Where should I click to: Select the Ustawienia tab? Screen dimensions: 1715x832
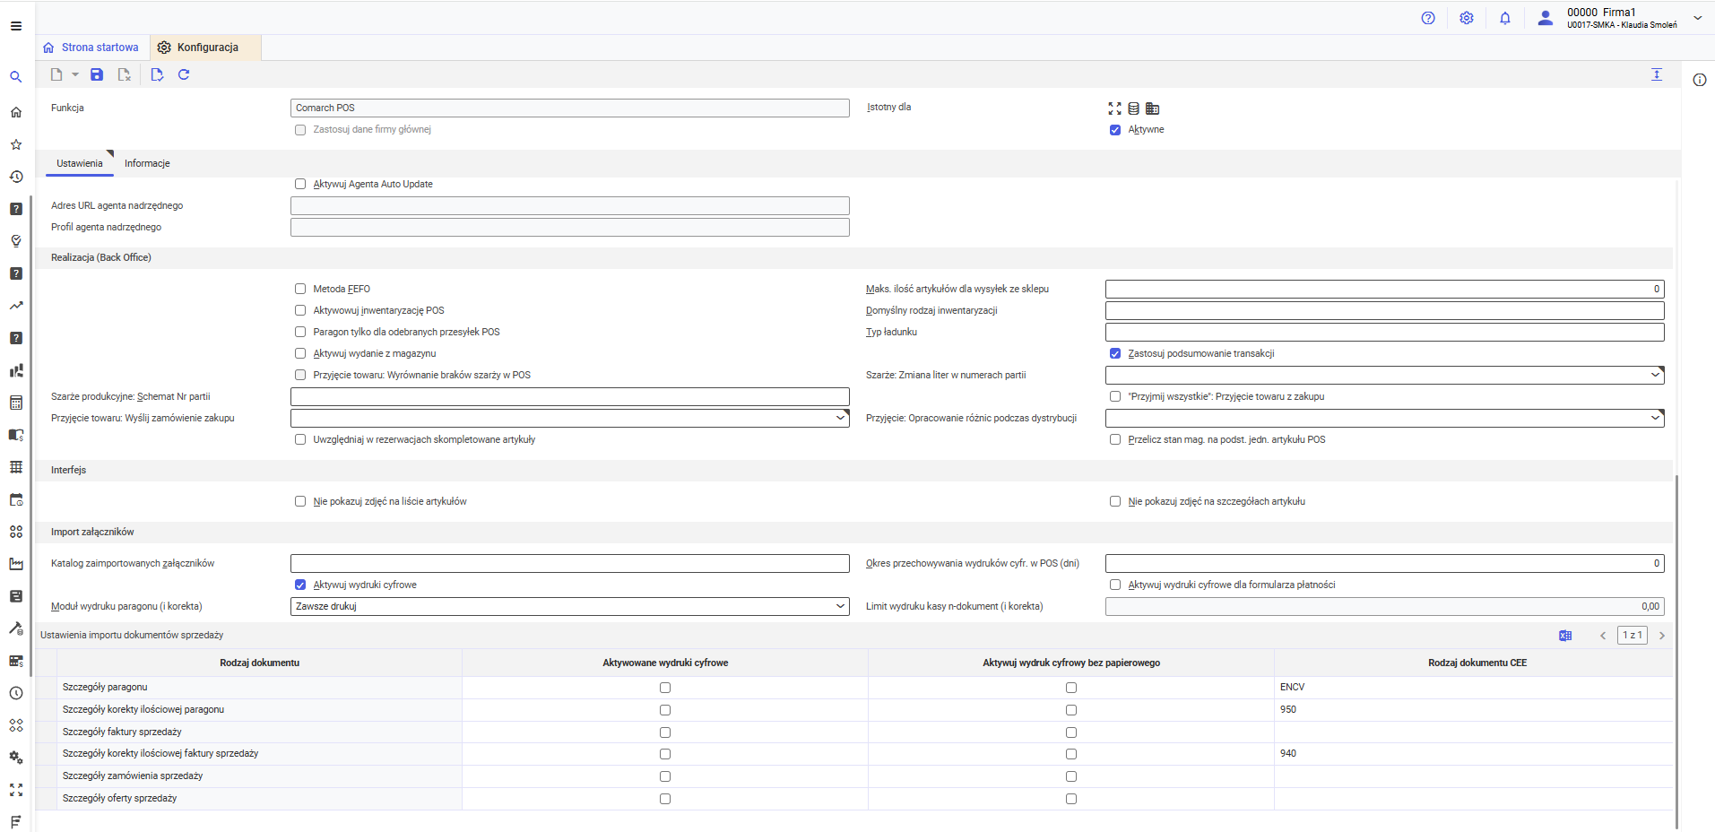[80, 163]
